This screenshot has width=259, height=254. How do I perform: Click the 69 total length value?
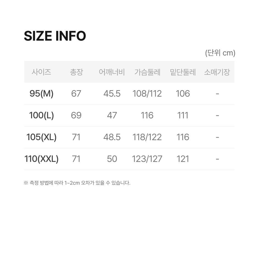76,115
